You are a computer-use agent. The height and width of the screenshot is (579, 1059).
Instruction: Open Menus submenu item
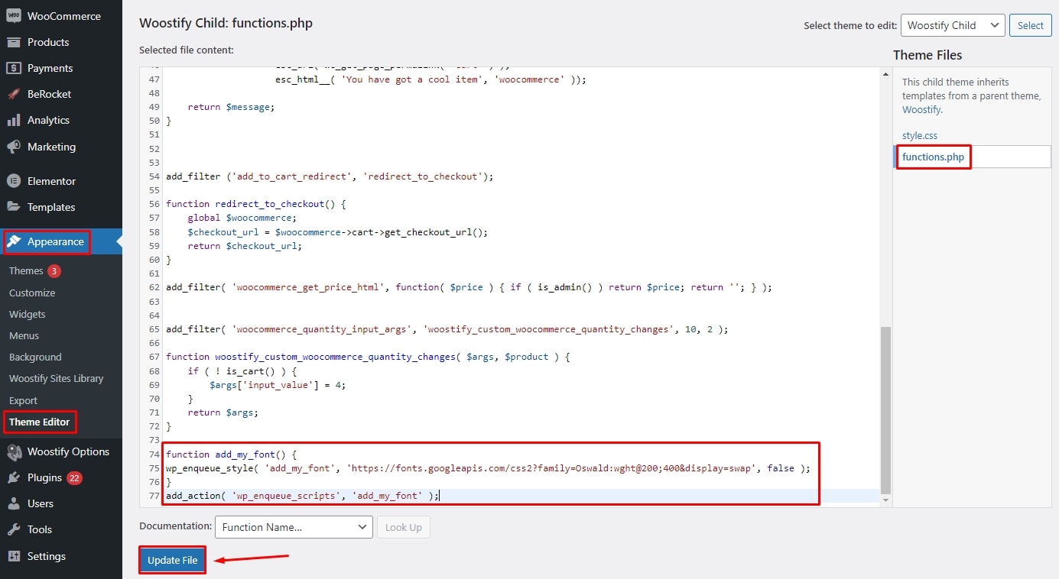click(24, 335)
